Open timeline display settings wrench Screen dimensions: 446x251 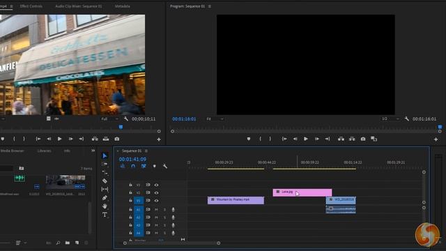[165, 166]
